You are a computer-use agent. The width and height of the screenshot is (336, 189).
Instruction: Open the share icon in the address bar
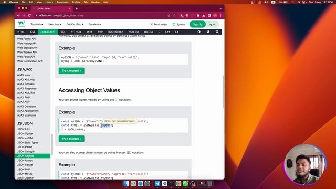tap(169, 15)
